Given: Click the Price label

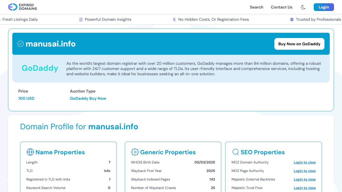Looking at the screenshot, I should click(x=23, y=91).
